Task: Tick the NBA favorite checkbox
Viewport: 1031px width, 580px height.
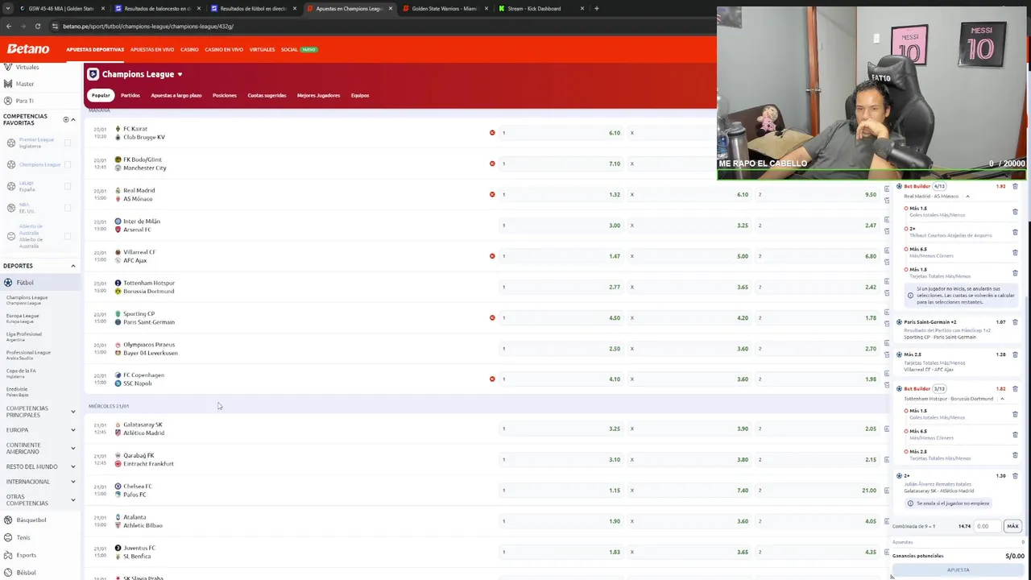Action: point(68,208)
